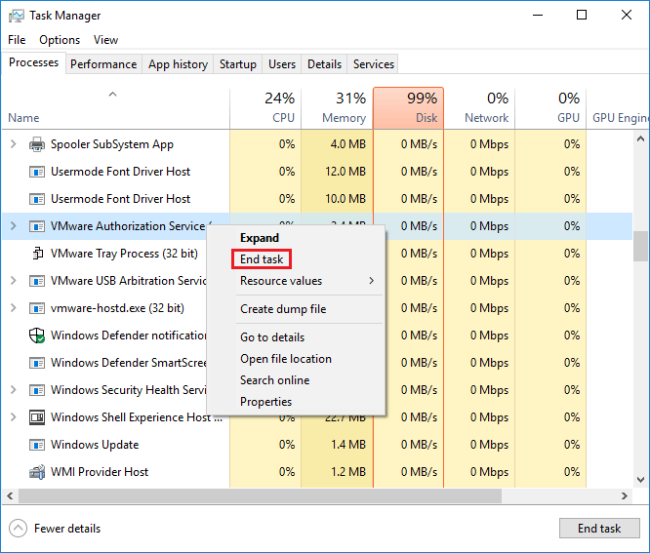Click the horizontal scrollbar thumb
Screen dimensions: 650x553
[260, 495]
